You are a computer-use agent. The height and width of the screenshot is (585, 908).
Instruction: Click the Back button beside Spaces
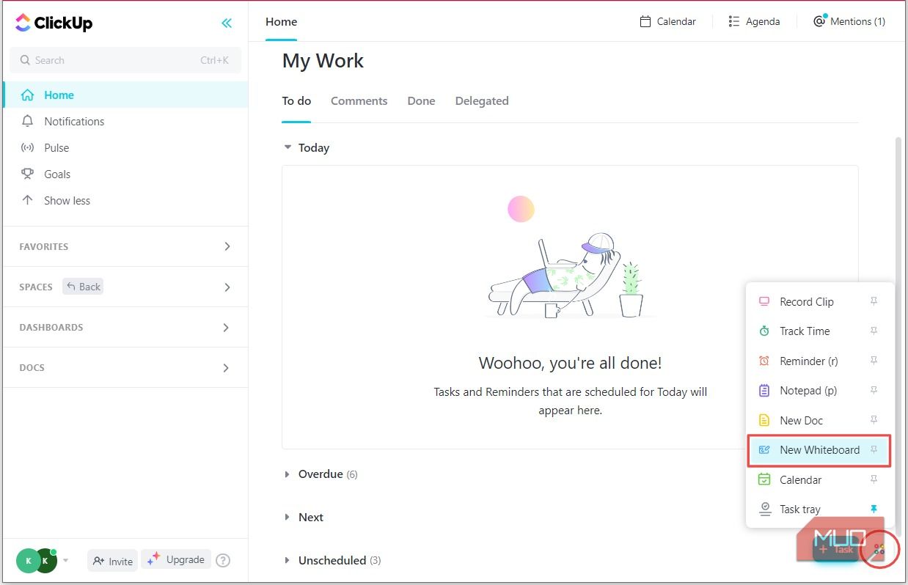point(83,287)
